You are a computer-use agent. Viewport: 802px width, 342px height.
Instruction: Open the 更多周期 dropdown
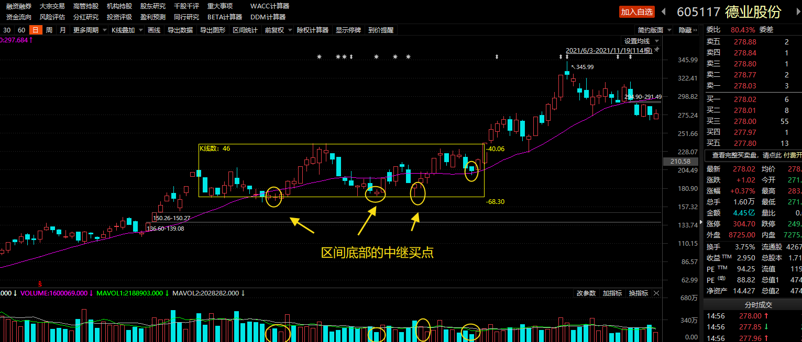(90, 30)
